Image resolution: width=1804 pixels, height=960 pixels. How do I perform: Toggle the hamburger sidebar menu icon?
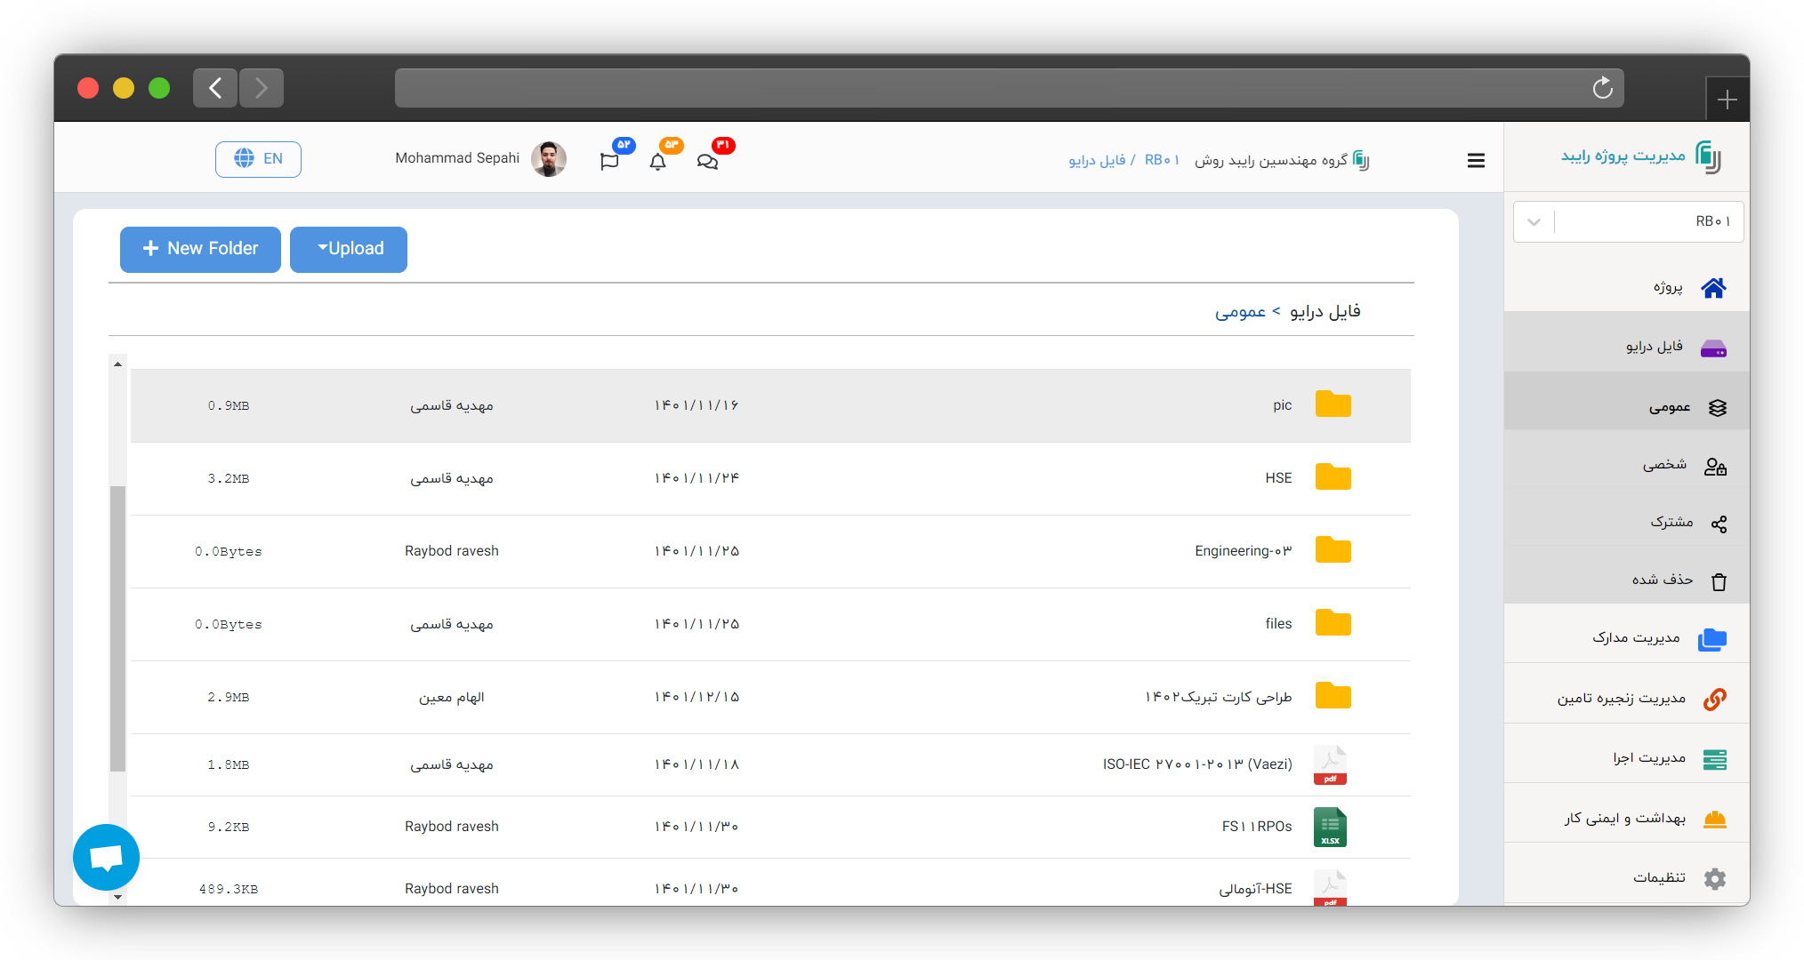(1476, 161)
